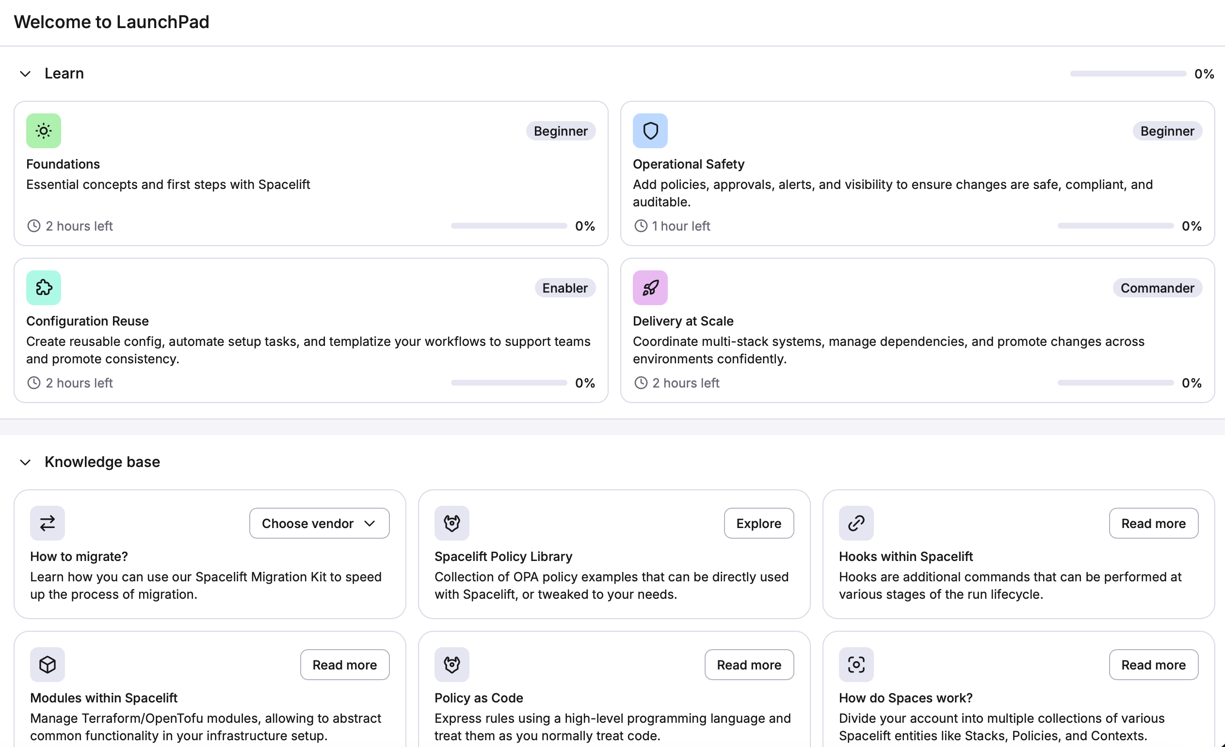This screenshot has height=747, width=1225.
Task: Click 'Essential concepts and first steps' description
Action: [168, 184]
